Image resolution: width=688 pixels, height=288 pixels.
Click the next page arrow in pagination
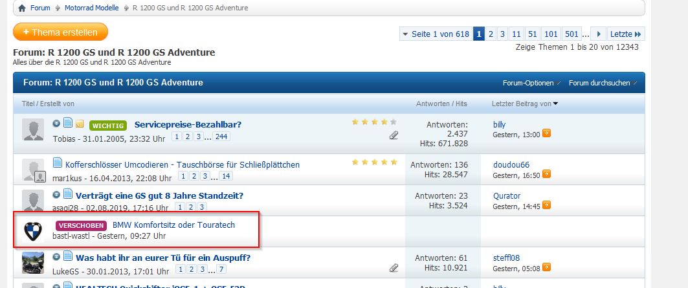599,34
